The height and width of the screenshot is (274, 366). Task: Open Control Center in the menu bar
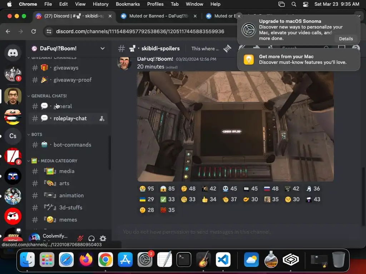306,4
